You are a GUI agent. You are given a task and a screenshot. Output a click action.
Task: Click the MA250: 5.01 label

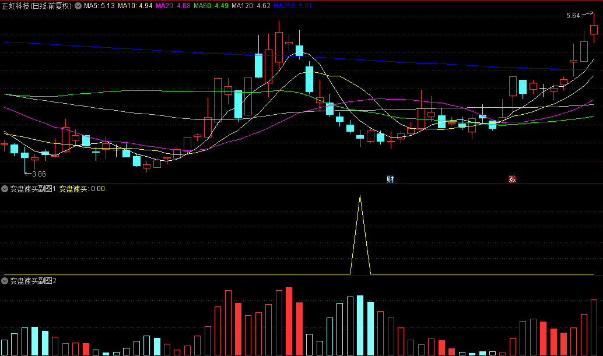click(x=293, y=6)
